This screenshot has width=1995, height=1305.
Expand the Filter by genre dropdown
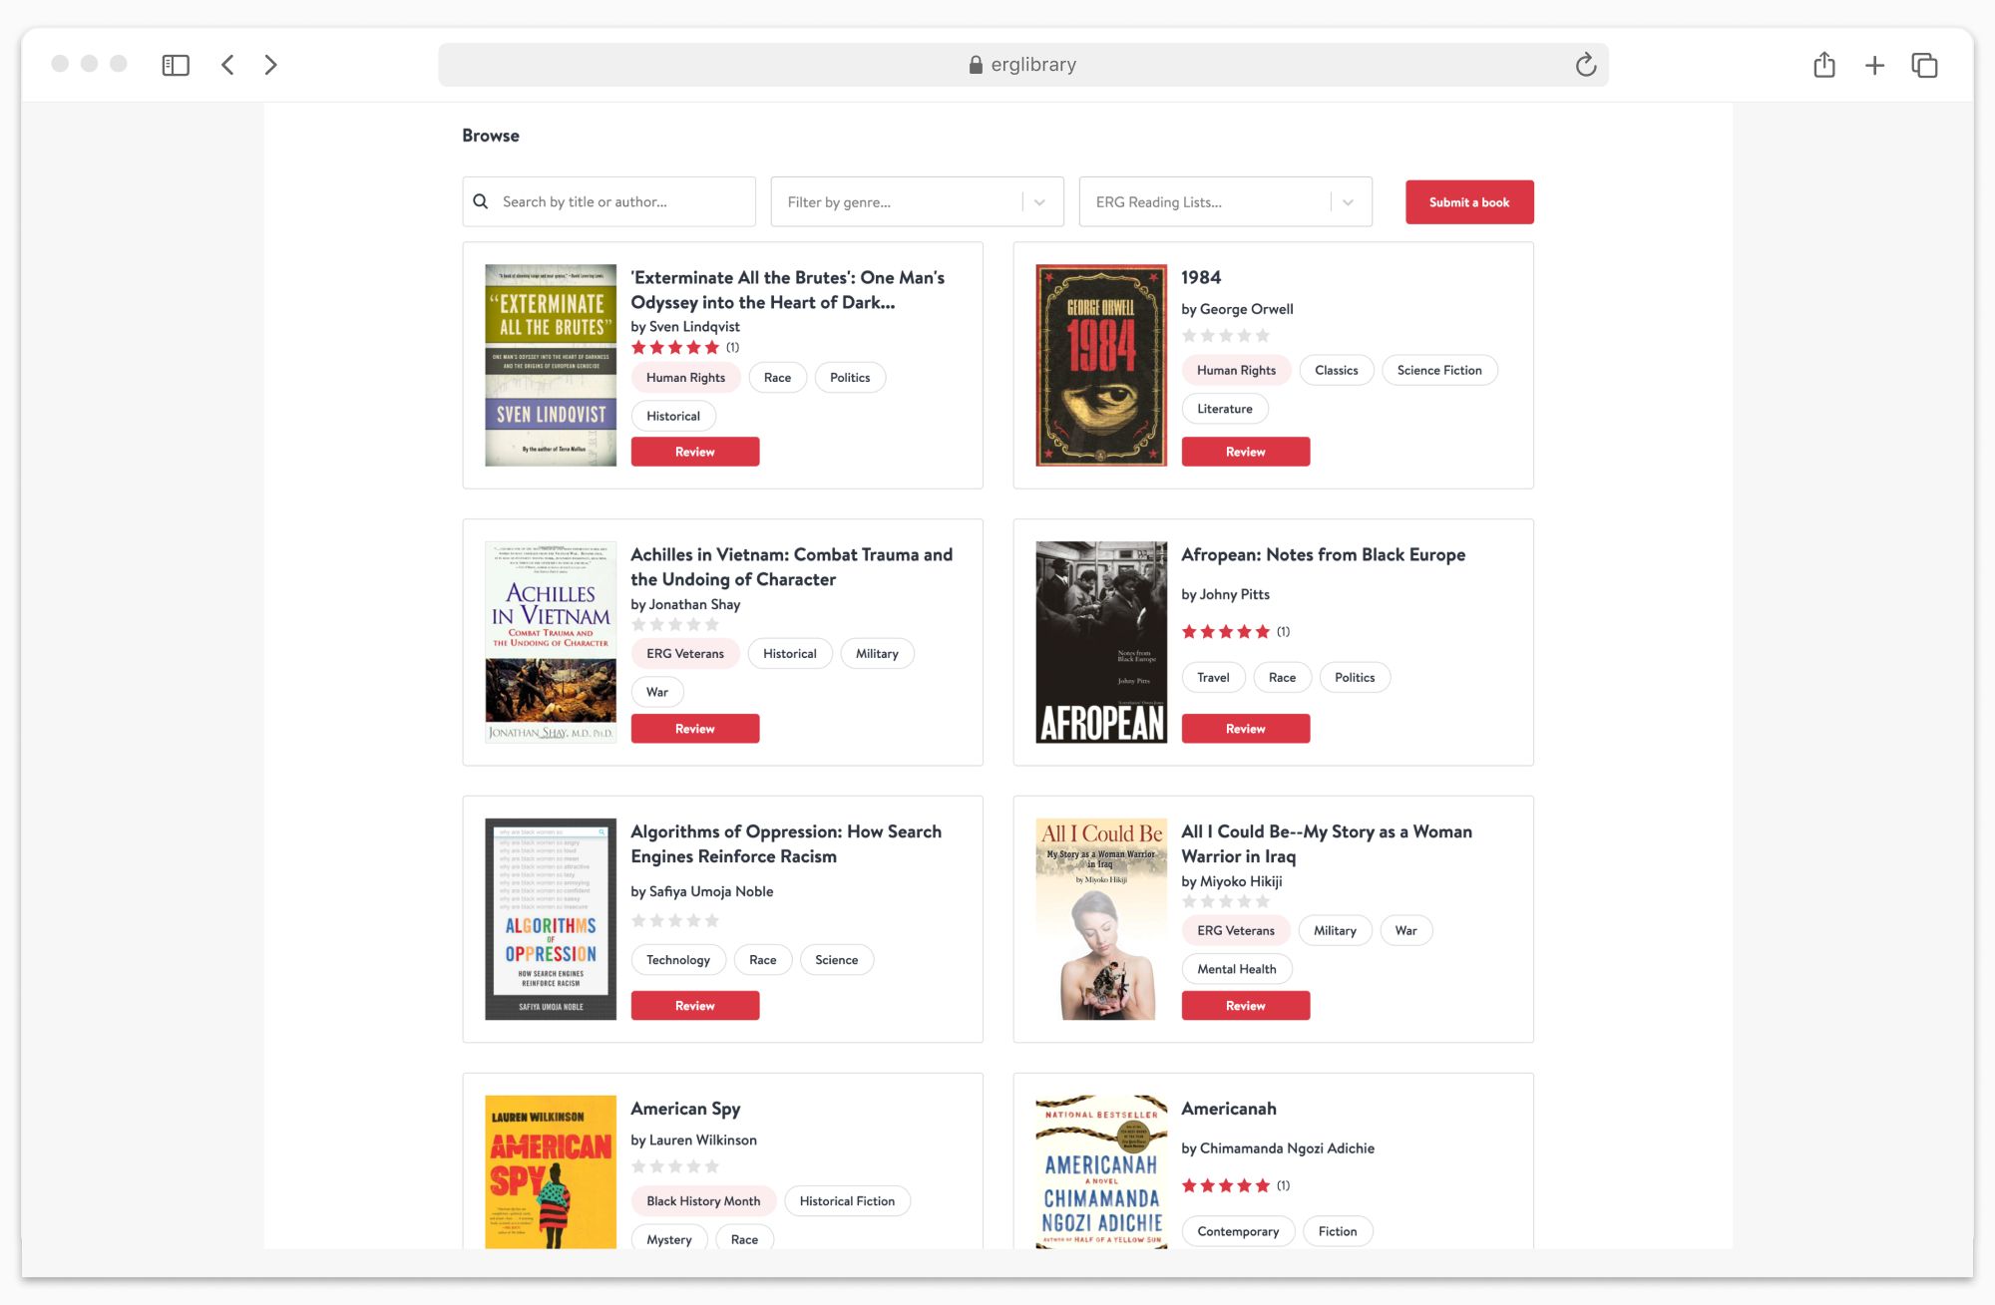point(1039,202)
